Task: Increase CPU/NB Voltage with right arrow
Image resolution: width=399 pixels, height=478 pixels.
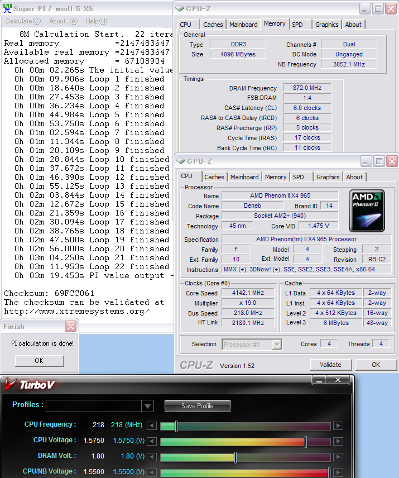Action: [x=338, y=472]
